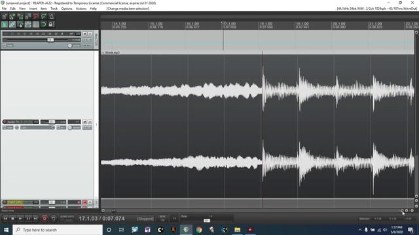This screenshot has height=235, width=419.
Task: Click the 17.1.03 / 0:07.074 time display
Action: [101, 219]
